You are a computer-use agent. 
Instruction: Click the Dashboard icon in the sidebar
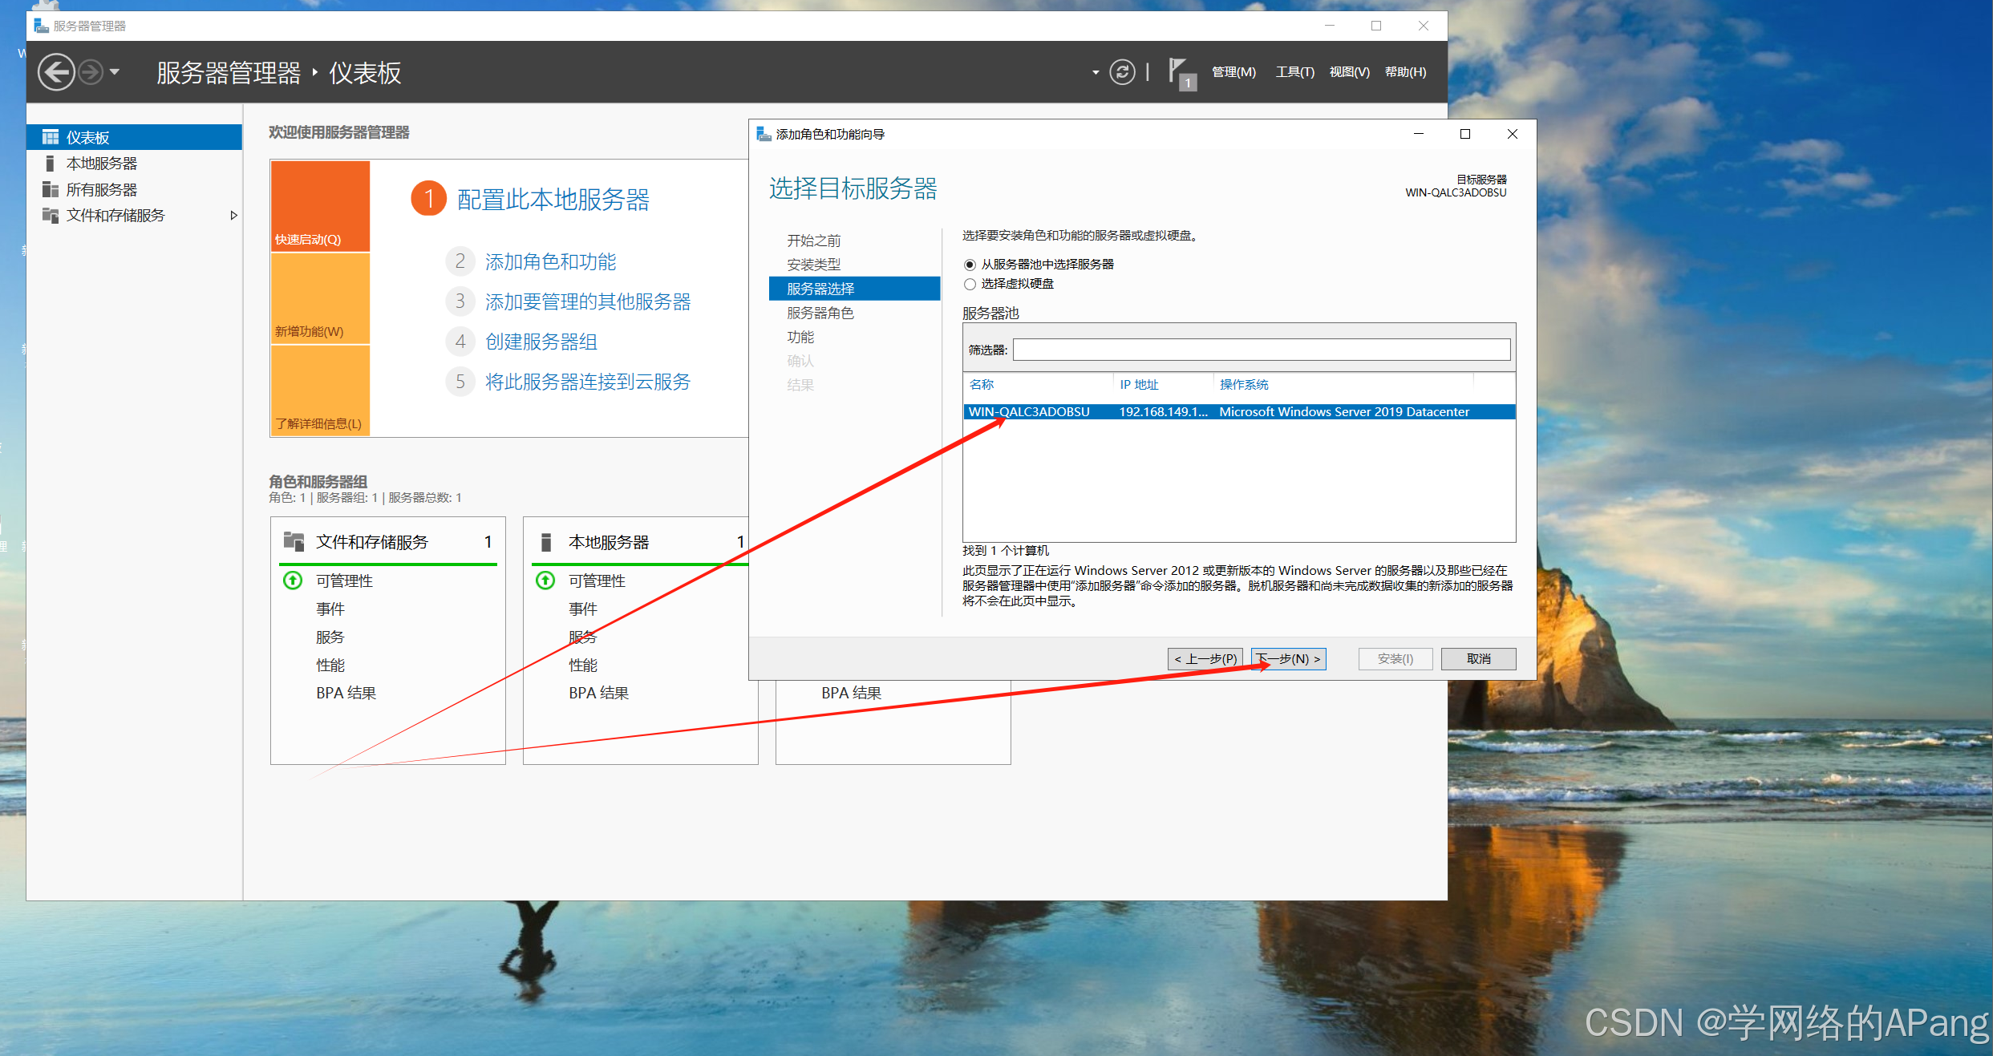(50, 137)
